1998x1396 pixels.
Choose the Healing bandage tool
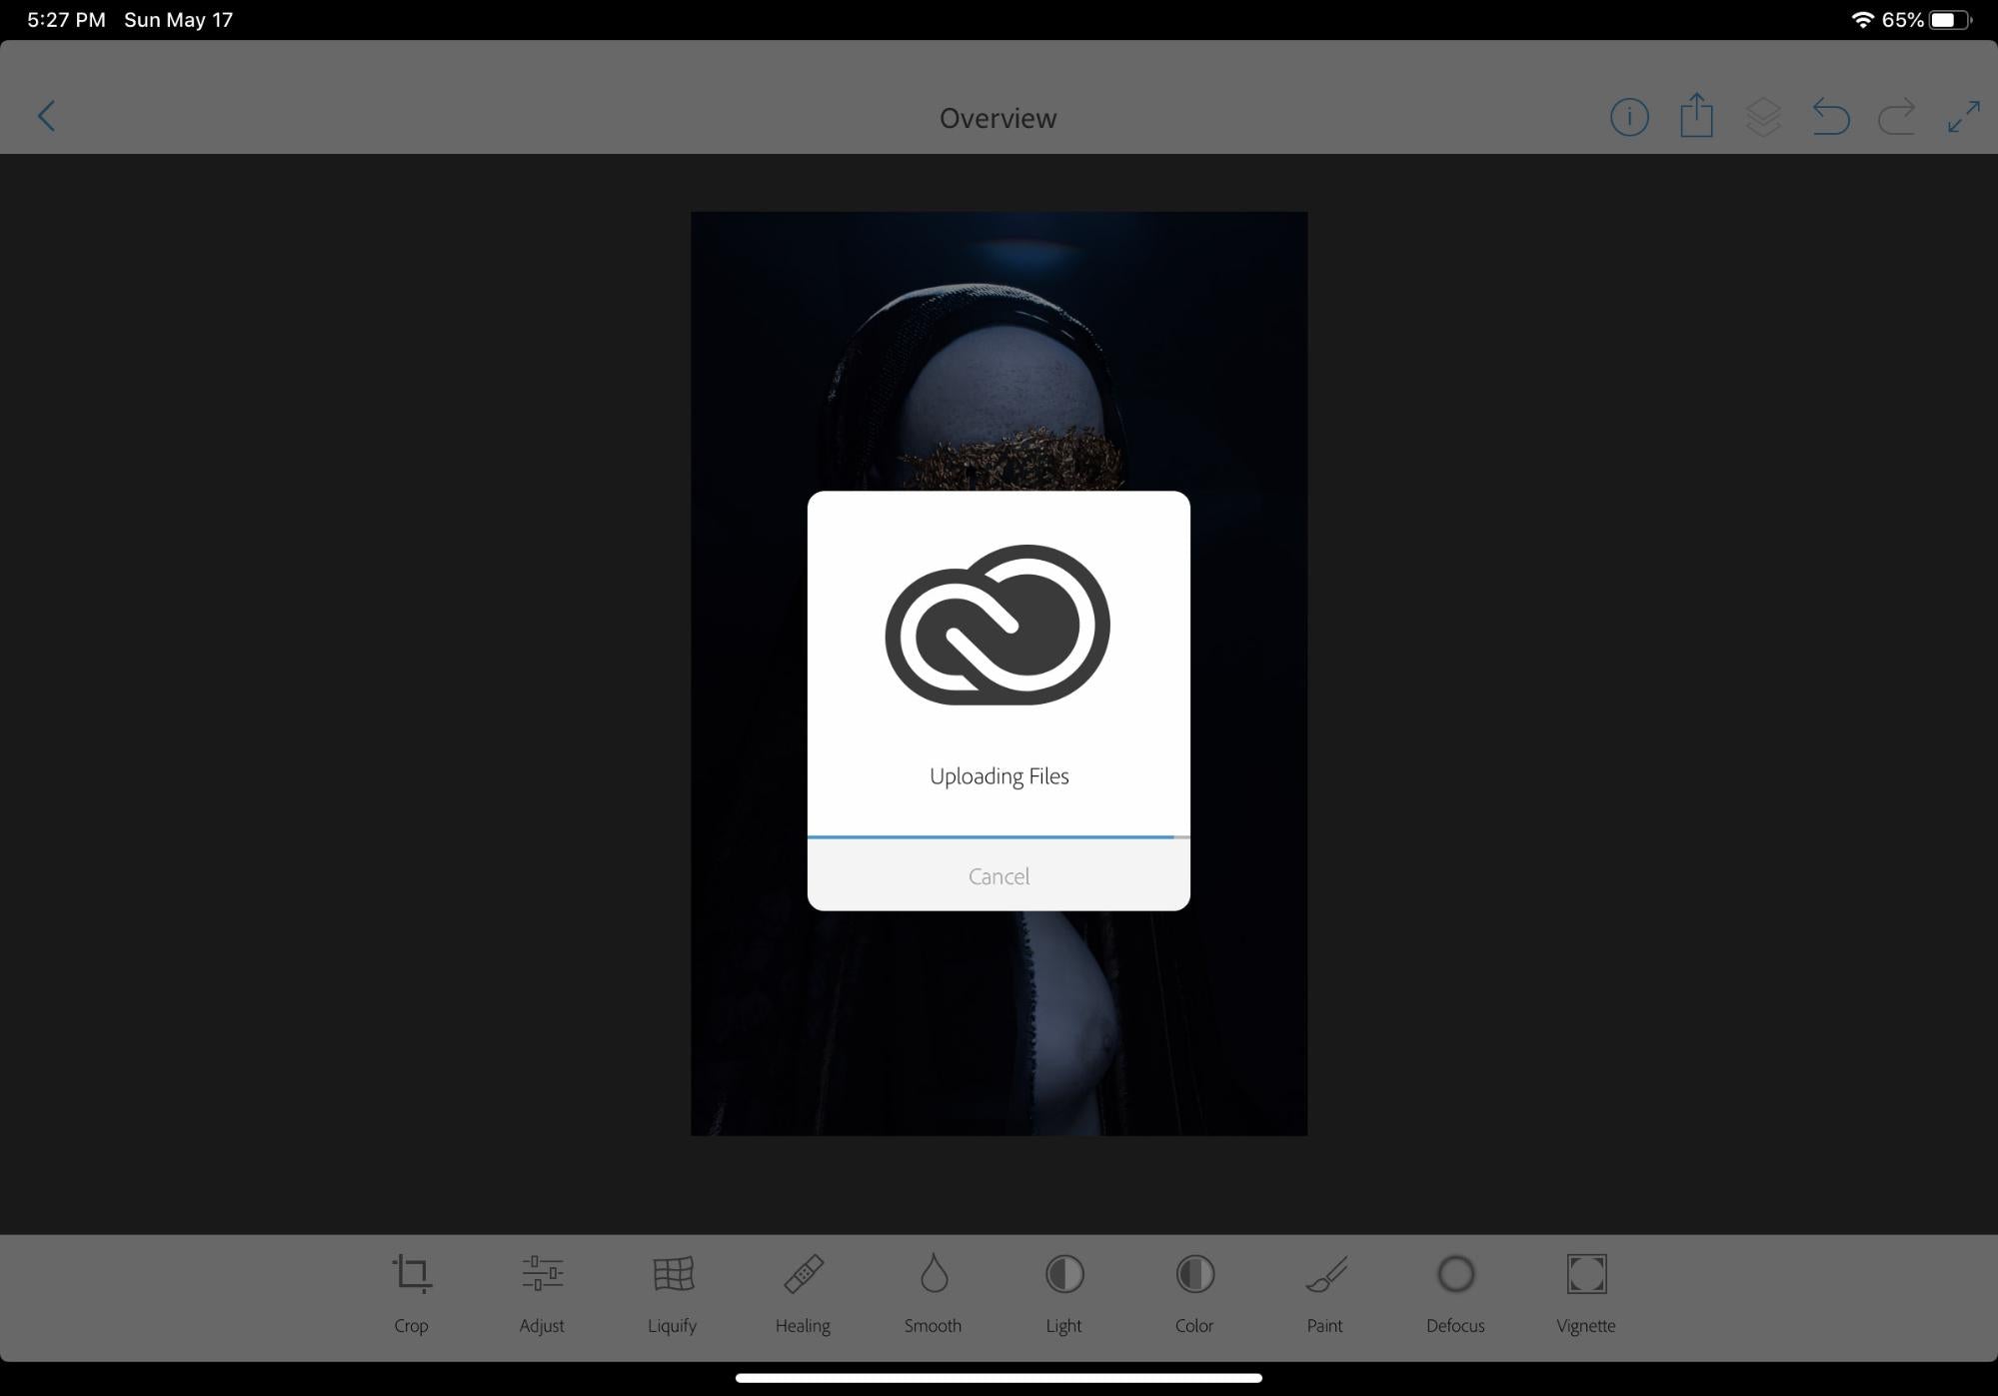coord(803,1295)
